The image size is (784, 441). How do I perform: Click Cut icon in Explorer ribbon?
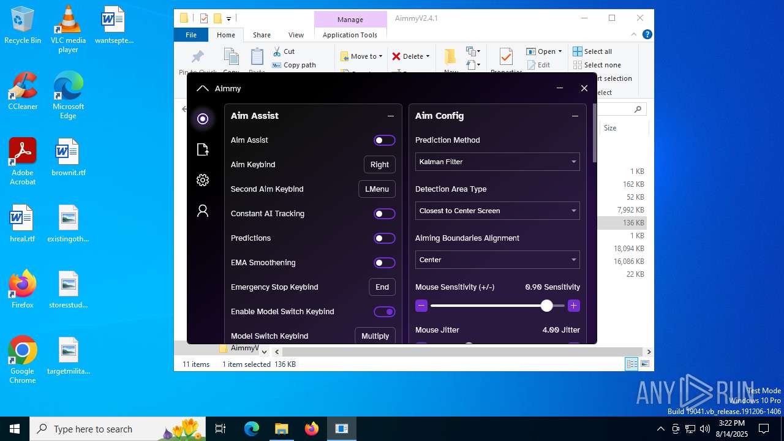(x=284, y=51)
